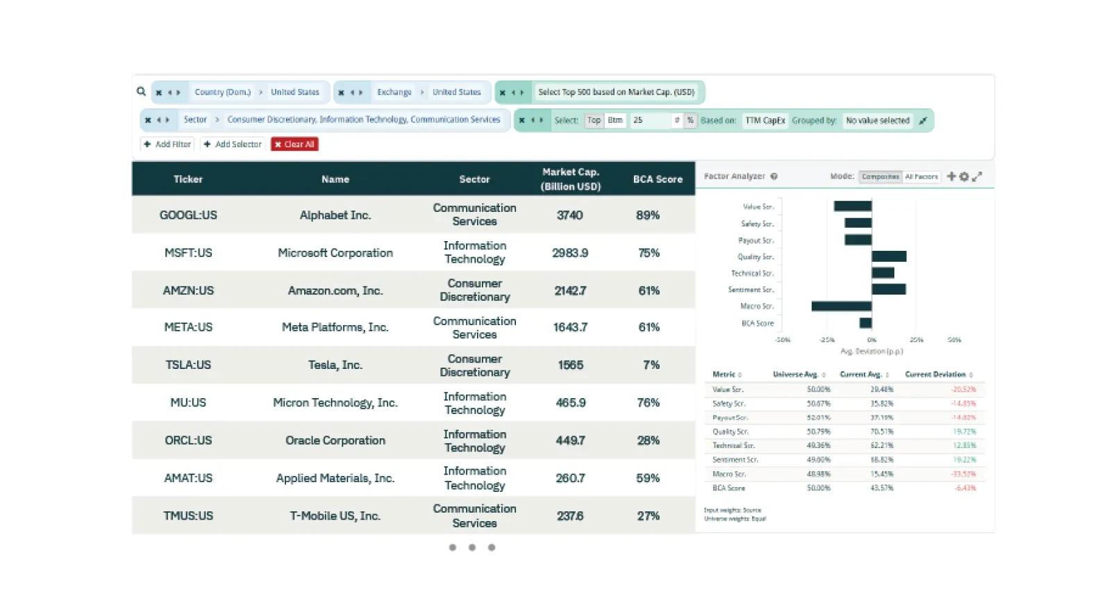Viewport: 1111px width, 610px height.
Task: Click the Add Filter button
Action: click(x=167, y=145)
